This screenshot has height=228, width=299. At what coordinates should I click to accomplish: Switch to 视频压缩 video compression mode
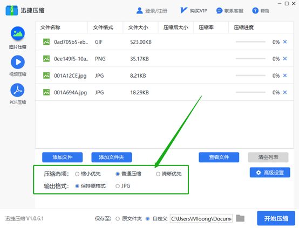tap(18, 66)
